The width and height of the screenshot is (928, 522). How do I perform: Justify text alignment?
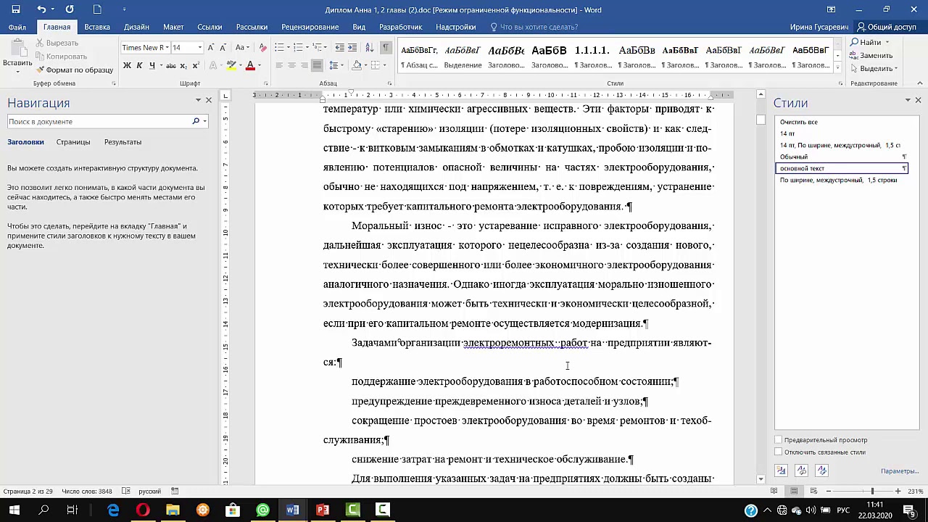click(317, 65)
